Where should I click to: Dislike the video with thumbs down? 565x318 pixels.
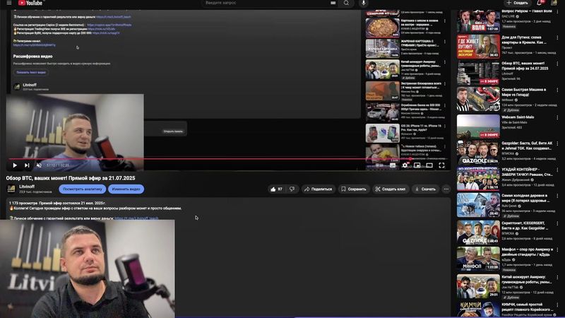[x=292, y=189]
